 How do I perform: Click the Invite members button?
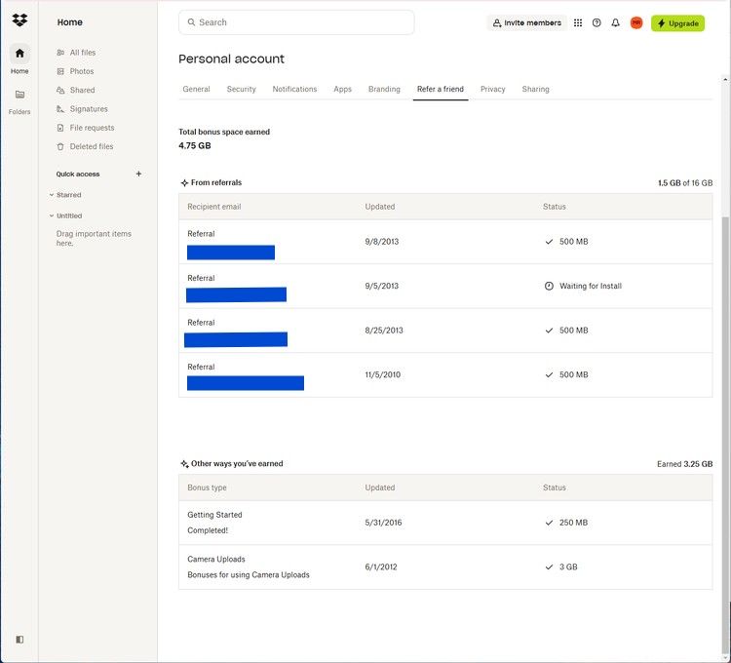click(x=526, y=22)
